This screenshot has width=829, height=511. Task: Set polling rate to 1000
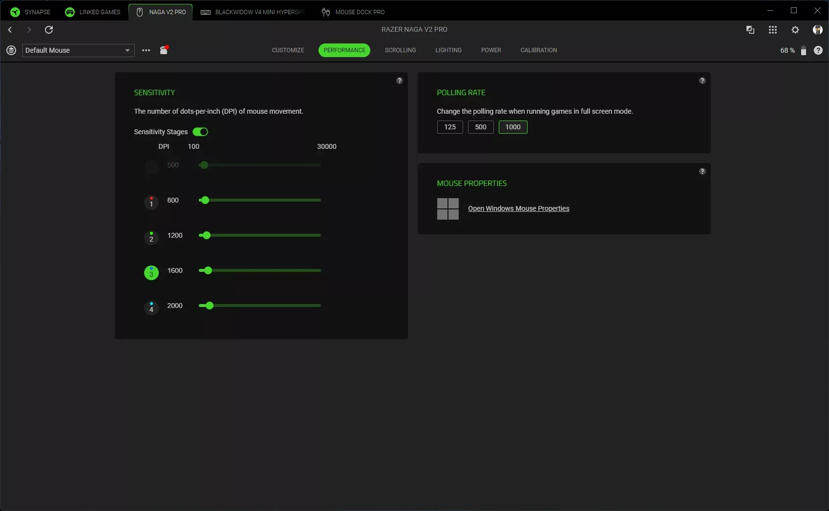[513, 127]
